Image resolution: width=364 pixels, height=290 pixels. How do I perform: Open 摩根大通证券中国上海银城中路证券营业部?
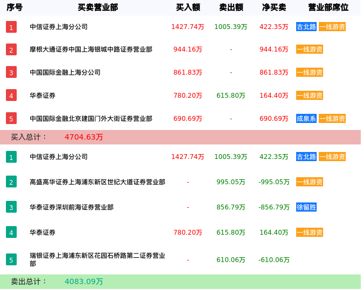(x=91, y=49)
